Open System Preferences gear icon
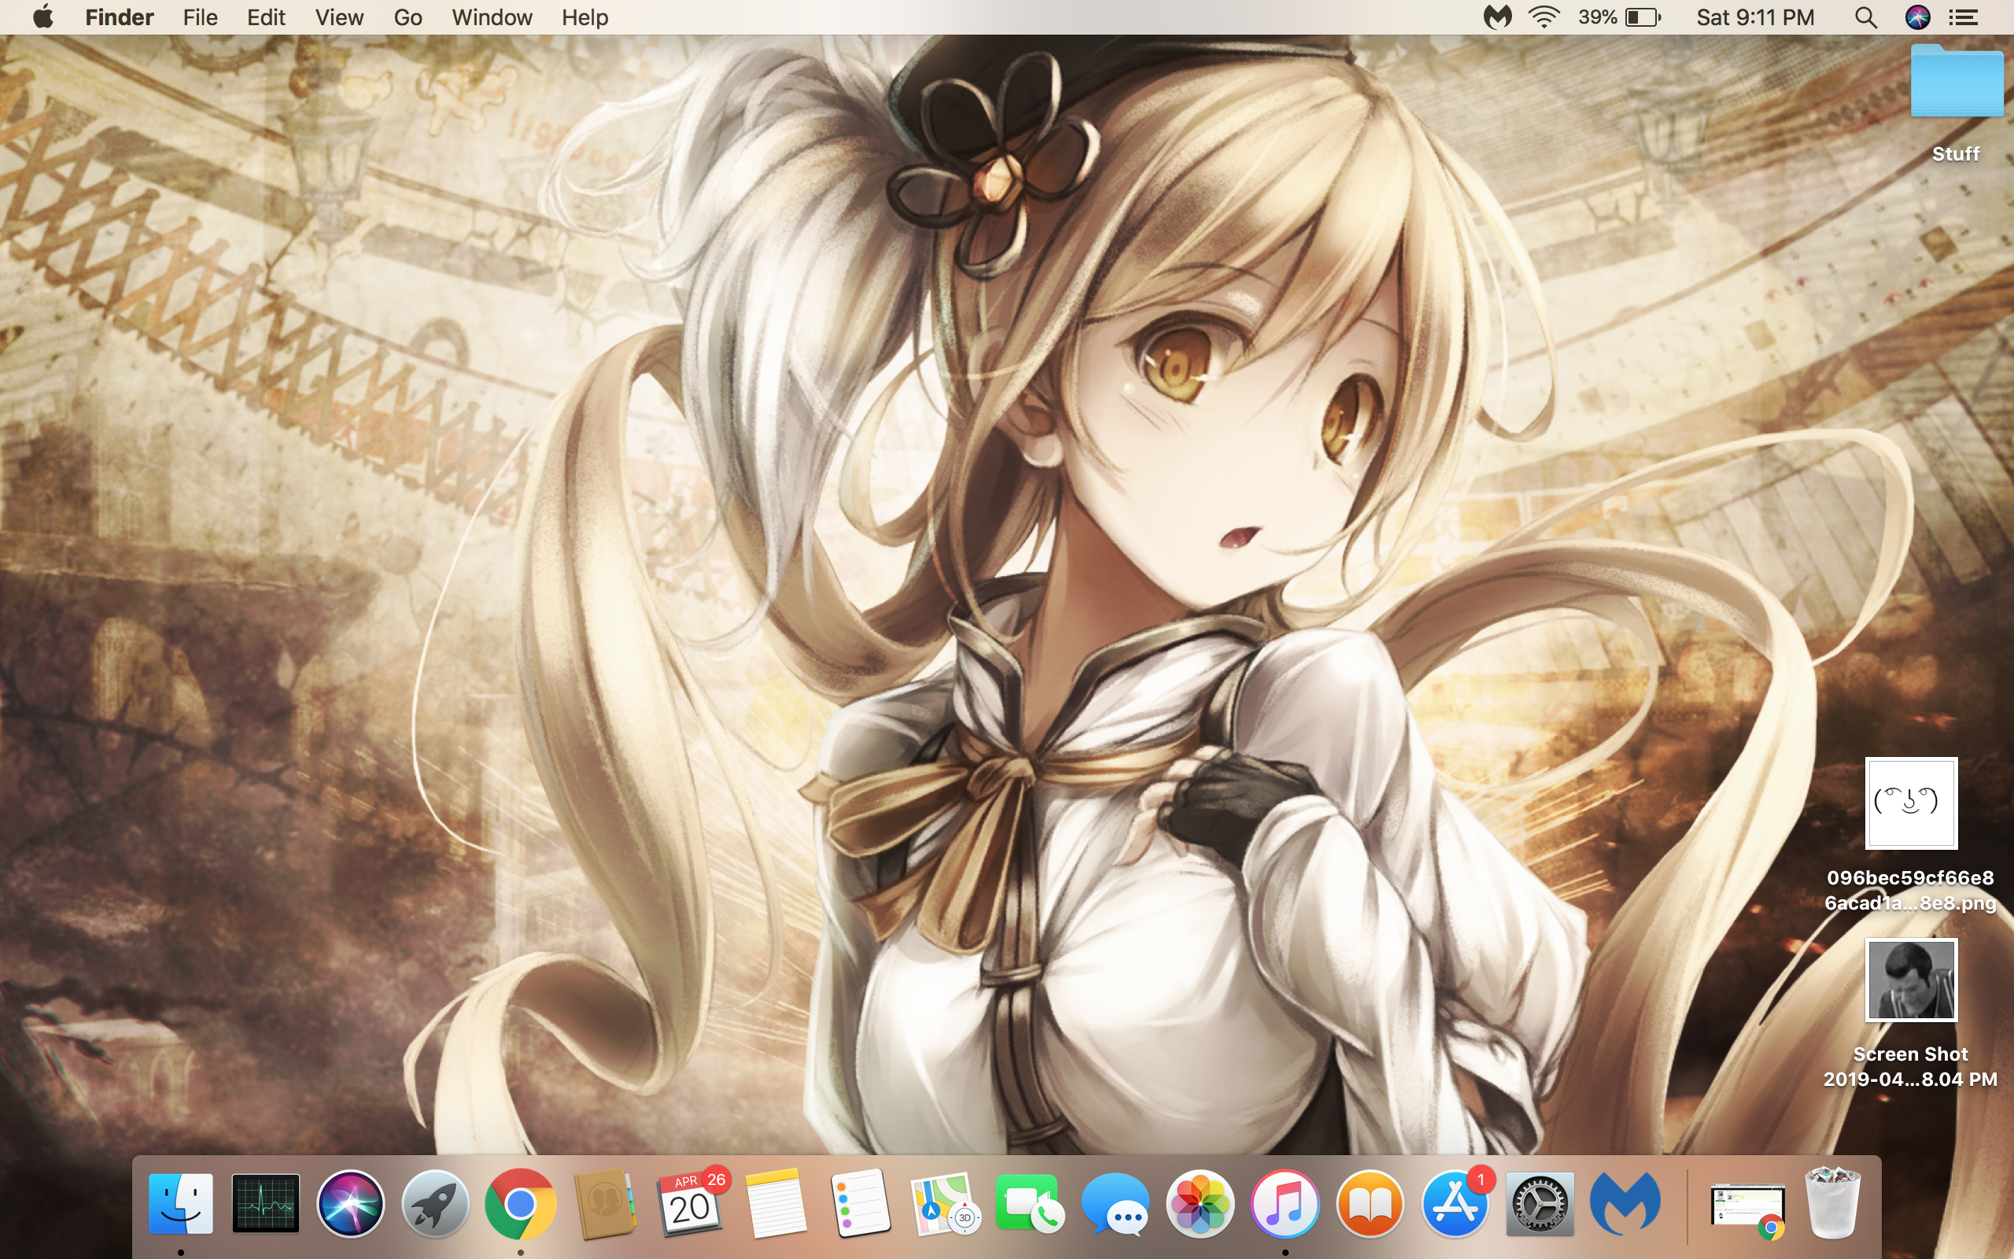The image size is (2014, 1259). click(x=1539, y=1204)
